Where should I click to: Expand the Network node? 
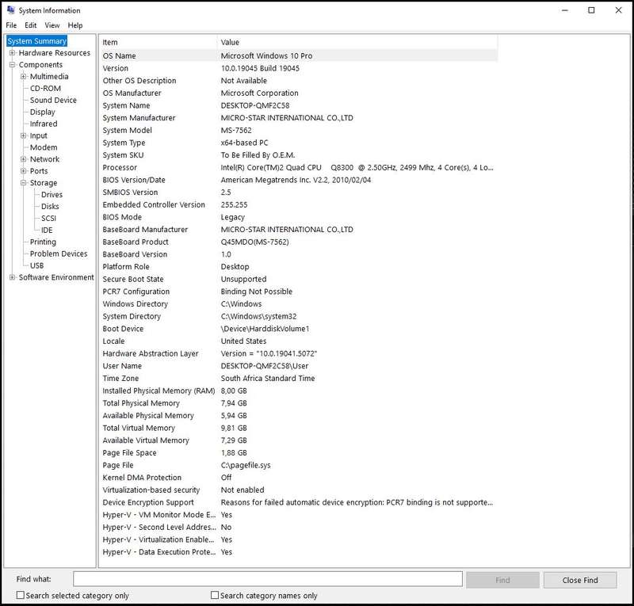(x=24, y=159)
